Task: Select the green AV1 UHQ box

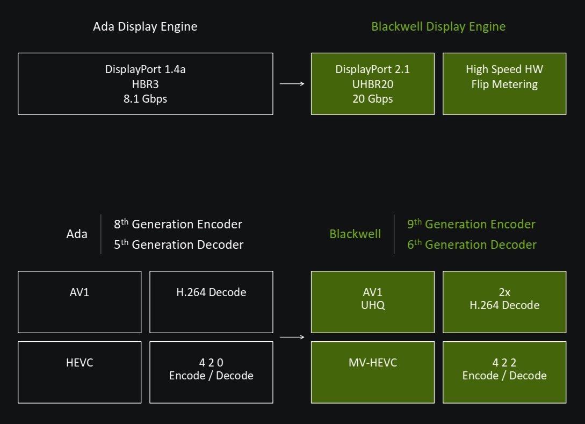Action: 372,301
